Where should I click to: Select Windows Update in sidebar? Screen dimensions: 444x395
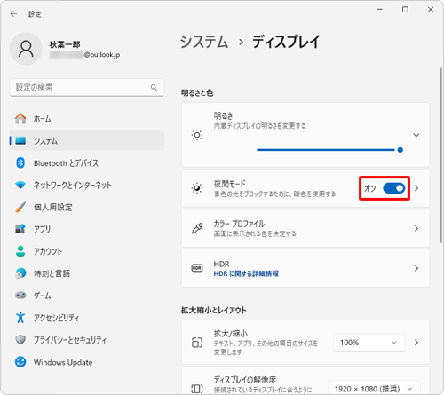click(87, 362)
